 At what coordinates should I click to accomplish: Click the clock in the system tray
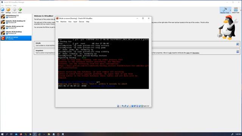(238, 134)
